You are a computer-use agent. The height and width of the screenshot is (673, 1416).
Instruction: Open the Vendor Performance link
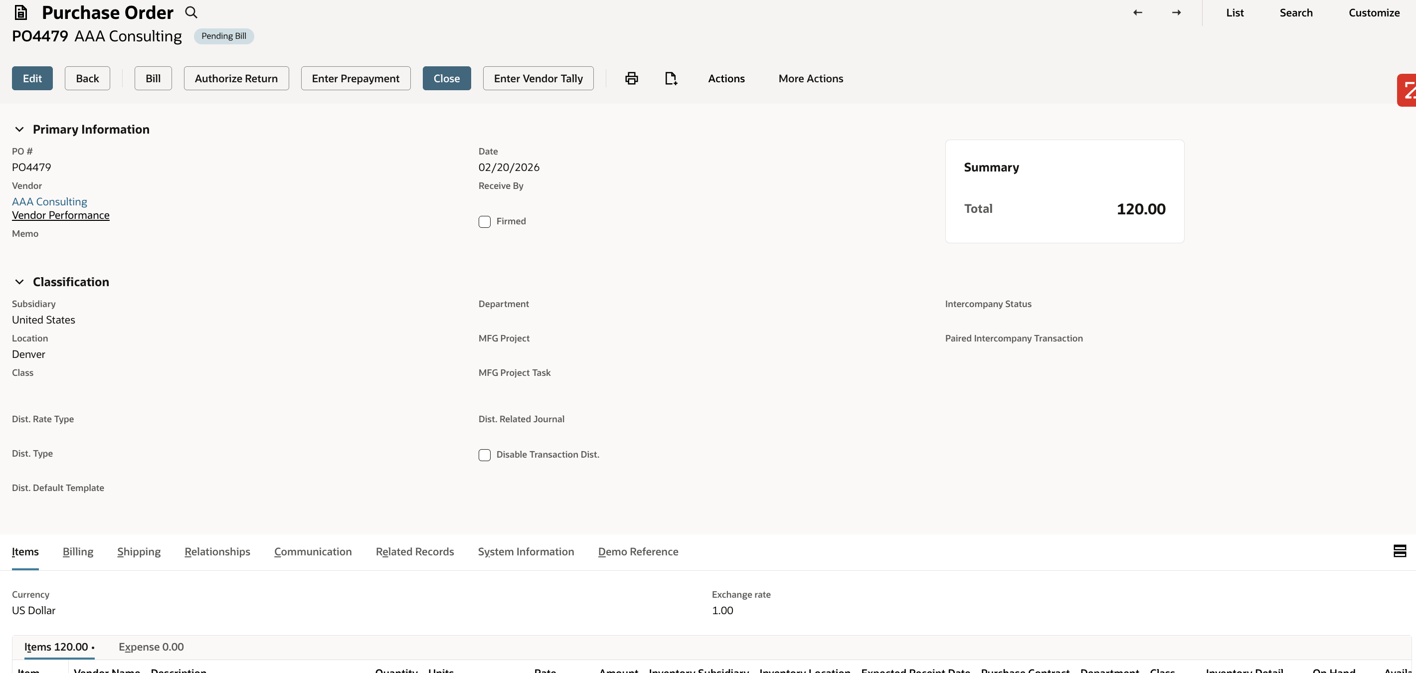(60, 214)
